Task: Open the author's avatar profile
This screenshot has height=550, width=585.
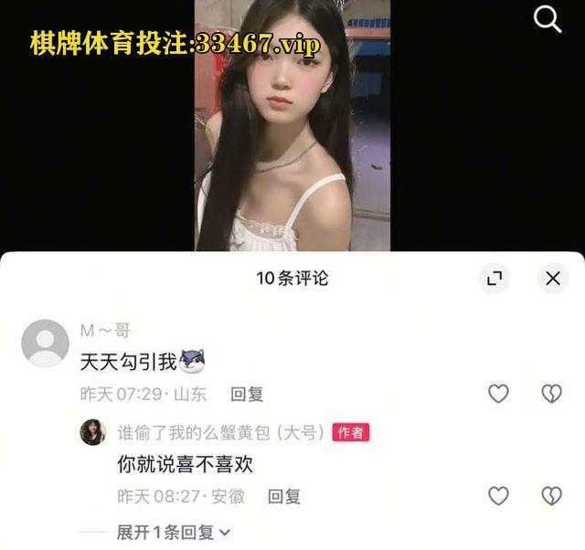Action: [x=92, y=432]
